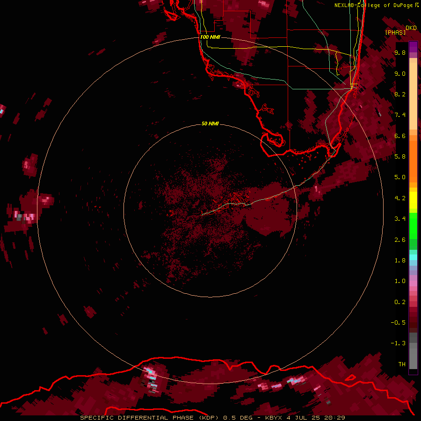Viewport: 421px width, 421px height.
Task: Pick the yellow segment beside 4.2
Action: pyautogui.click(x=413, y=200)
